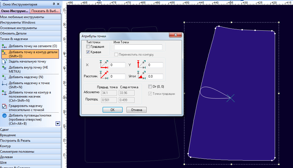Toggle 'Переместить по контуру' checkbox
The image size is (293, 168).
tap(116, 55)
